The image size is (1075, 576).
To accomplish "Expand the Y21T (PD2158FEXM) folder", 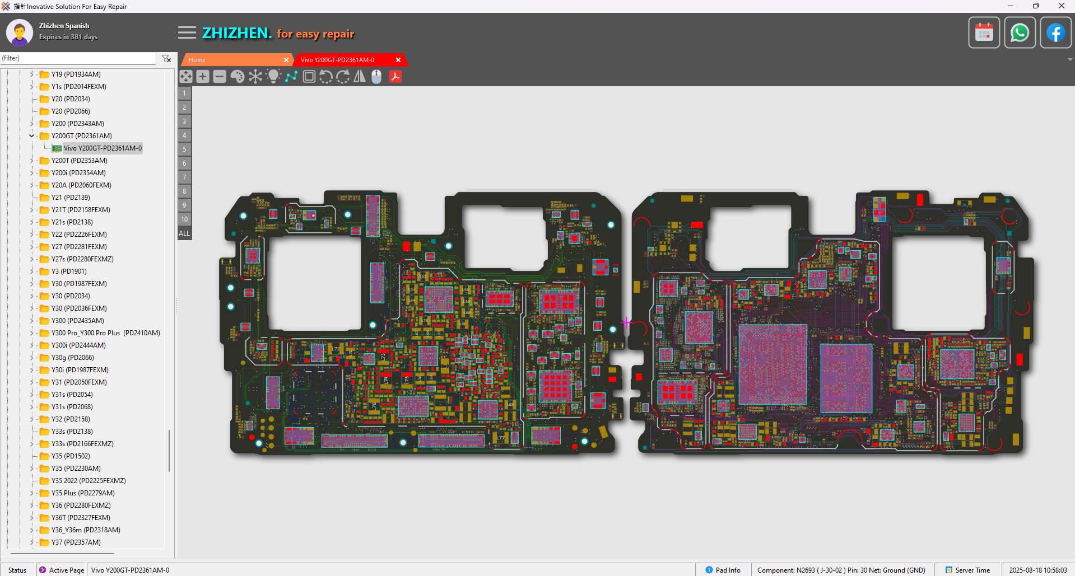I will 31,209.
